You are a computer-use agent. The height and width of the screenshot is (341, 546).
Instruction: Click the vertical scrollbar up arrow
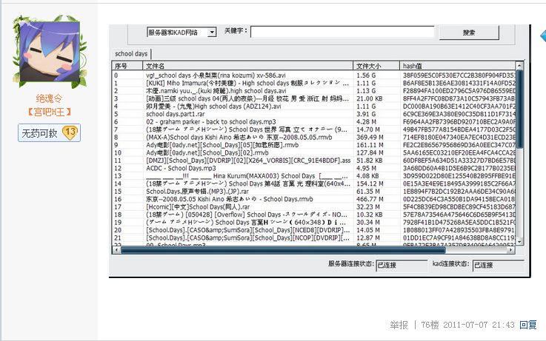(x=519, y=65)
